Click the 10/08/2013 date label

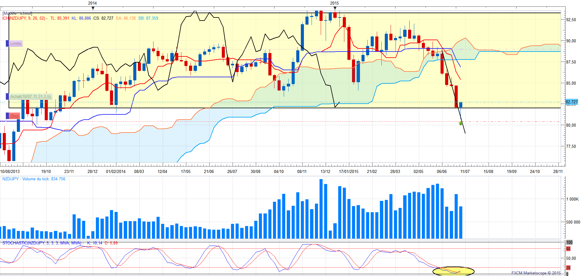tap(10, 172)
